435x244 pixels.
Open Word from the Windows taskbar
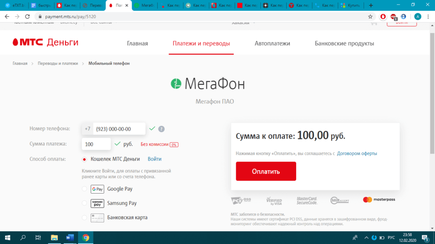(x=70, y=237)
